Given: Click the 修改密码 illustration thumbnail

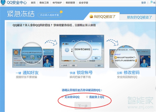Looking at the screenshot, I should click(130, 57).
